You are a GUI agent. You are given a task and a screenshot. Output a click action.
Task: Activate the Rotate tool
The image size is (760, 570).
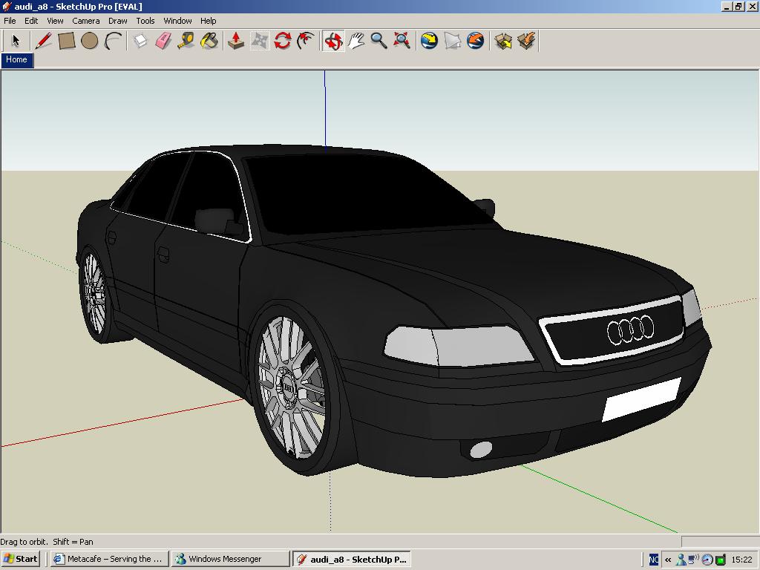coord(283,41)
